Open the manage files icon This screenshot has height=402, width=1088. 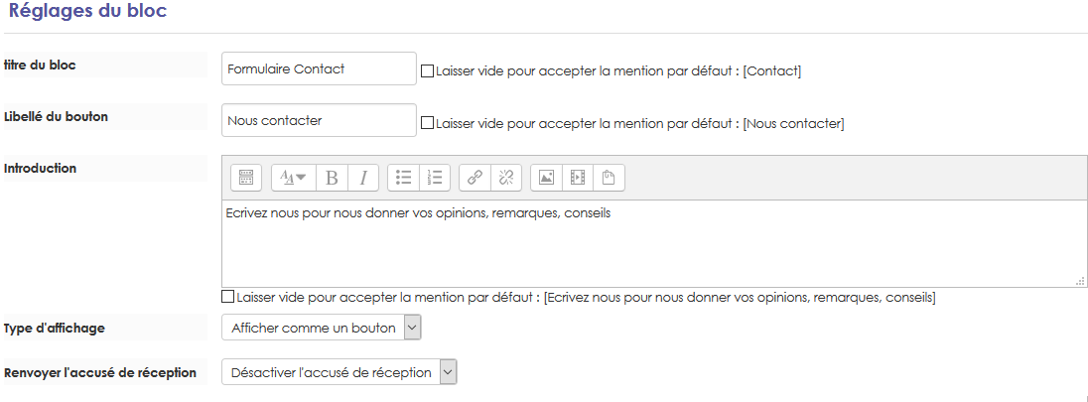610,178
